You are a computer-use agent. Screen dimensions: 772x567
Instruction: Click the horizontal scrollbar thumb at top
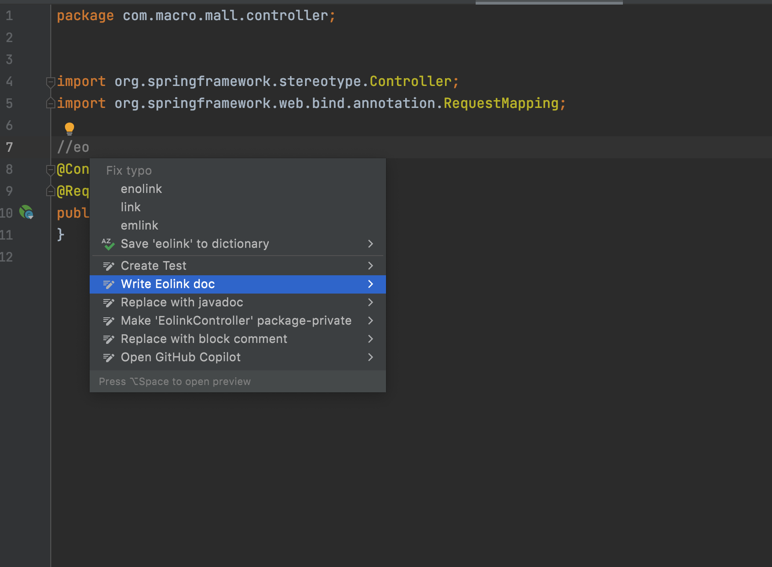[549, 3]
